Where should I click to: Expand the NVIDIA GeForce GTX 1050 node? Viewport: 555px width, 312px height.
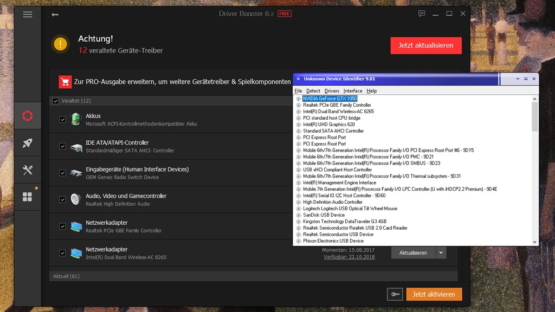[x=298, y=99]
